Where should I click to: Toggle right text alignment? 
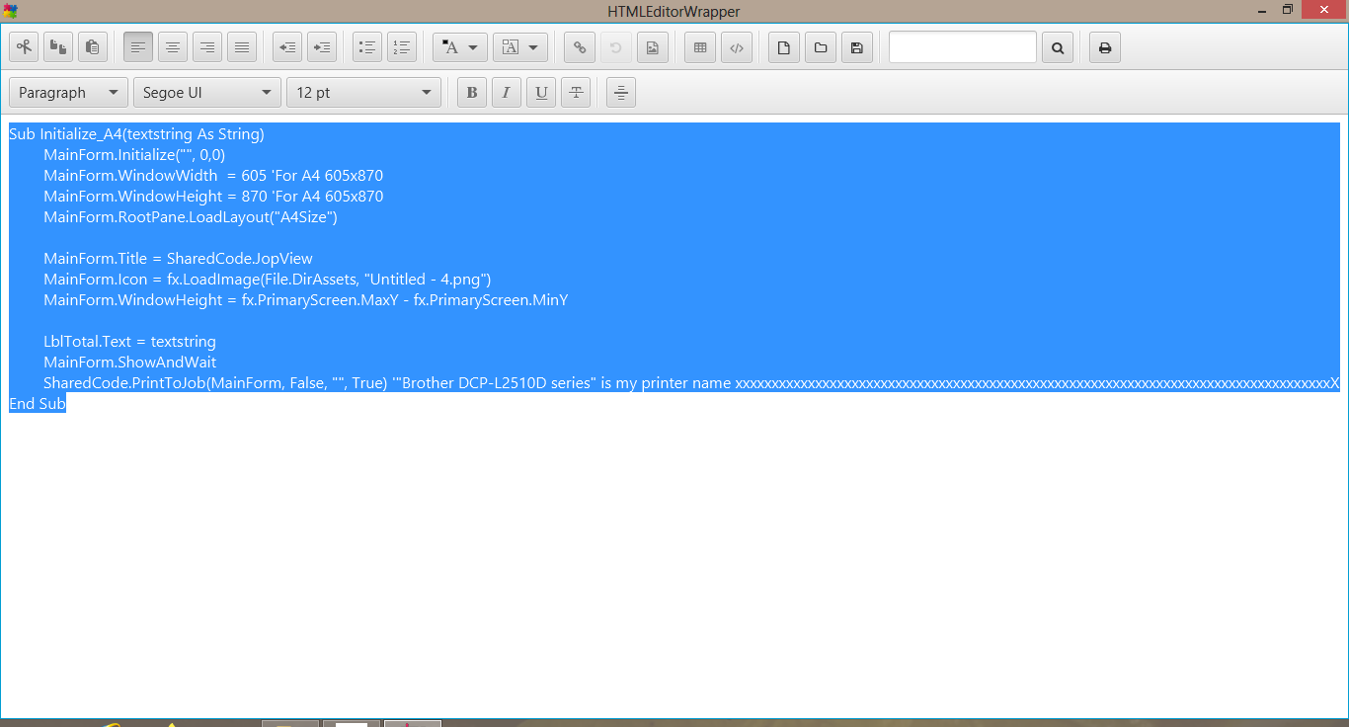[207, 47]
